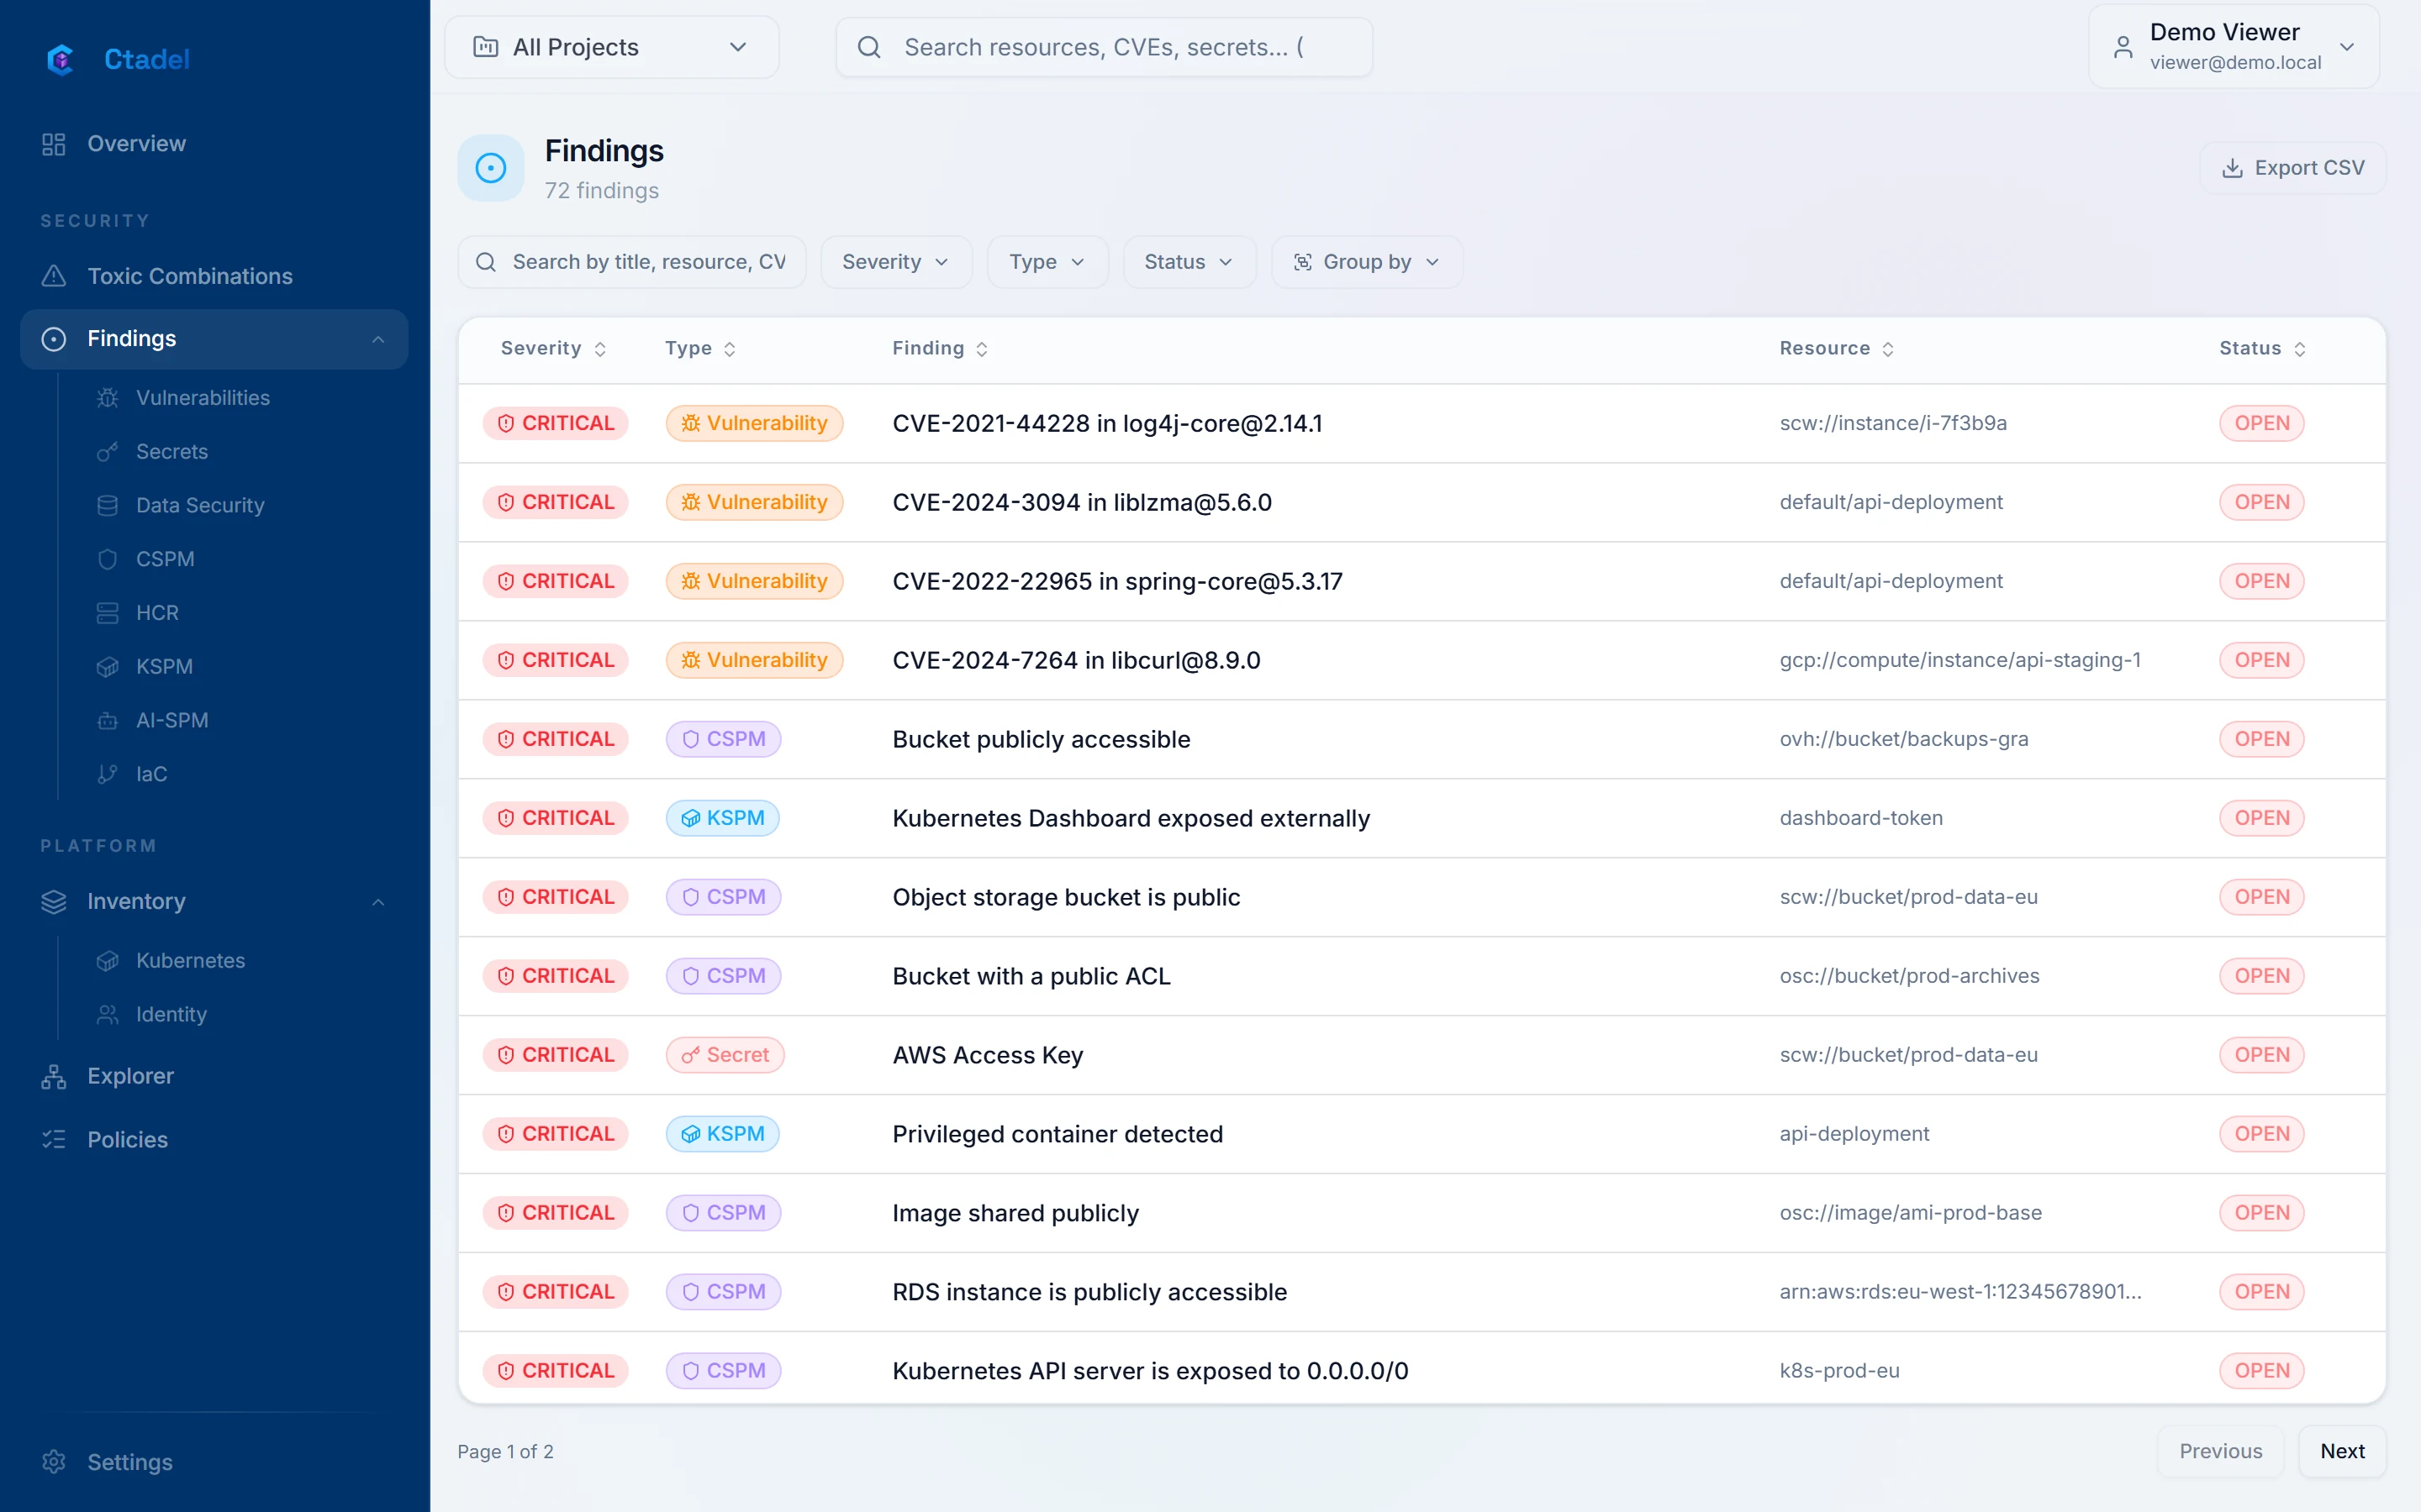Click the Secret type badge
The image size is (2421, 1512).
click(x=725, y=1055)
